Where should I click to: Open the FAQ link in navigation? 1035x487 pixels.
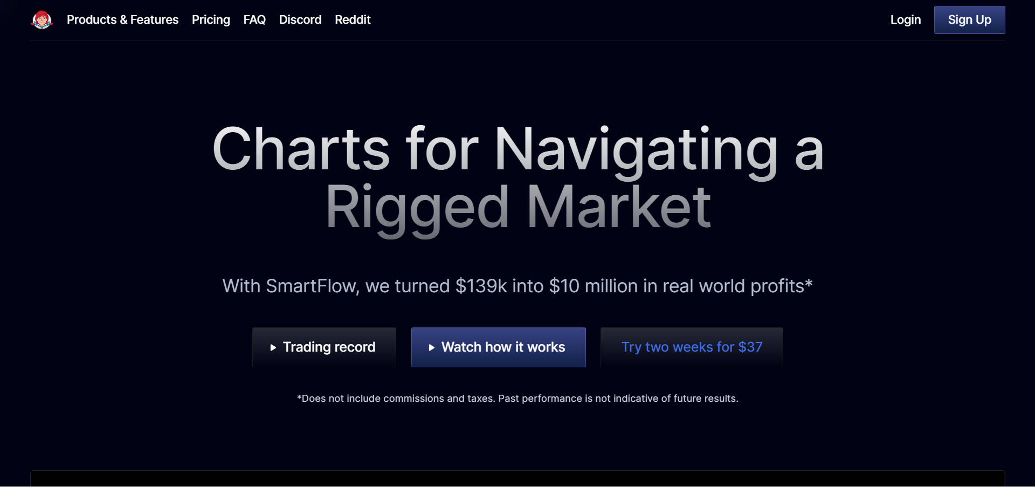tap(254, 20)
